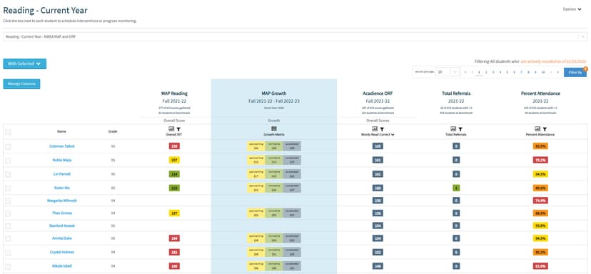This screenshot has height=274, width=591.
Task: Open Coleman Talbot's student profile
Action: [x=62, y=146]
